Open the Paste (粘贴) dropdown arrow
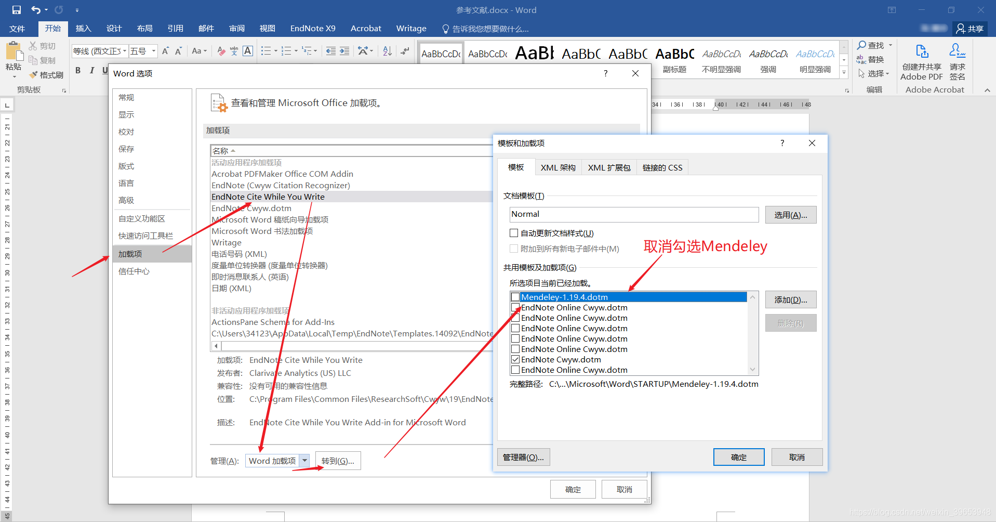The height and width of the screenshot is (522, 996). [x=14, y=76]
